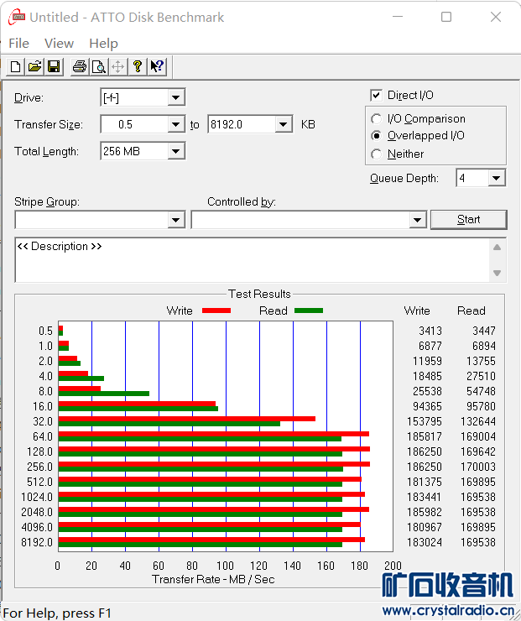
Task: Open the View menu
Action: [x=59, y=44]
